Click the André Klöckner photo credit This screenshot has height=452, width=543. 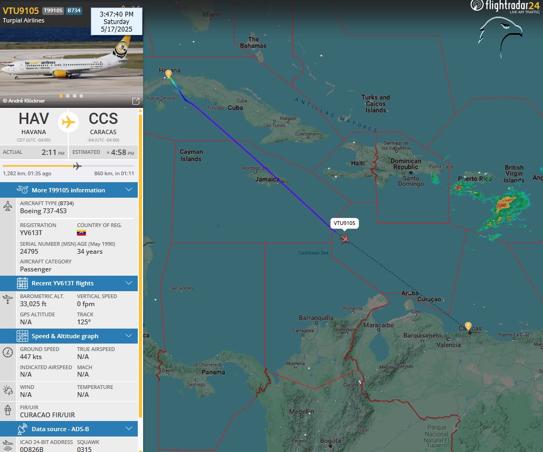[x=24, y=101]
